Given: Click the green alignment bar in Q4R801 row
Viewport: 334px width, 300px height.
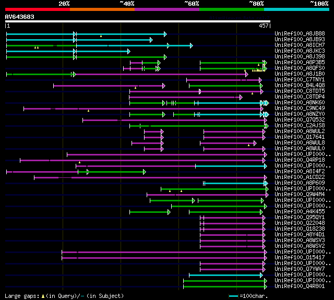Looking at the screenshot, I should [x=224, y=286].
